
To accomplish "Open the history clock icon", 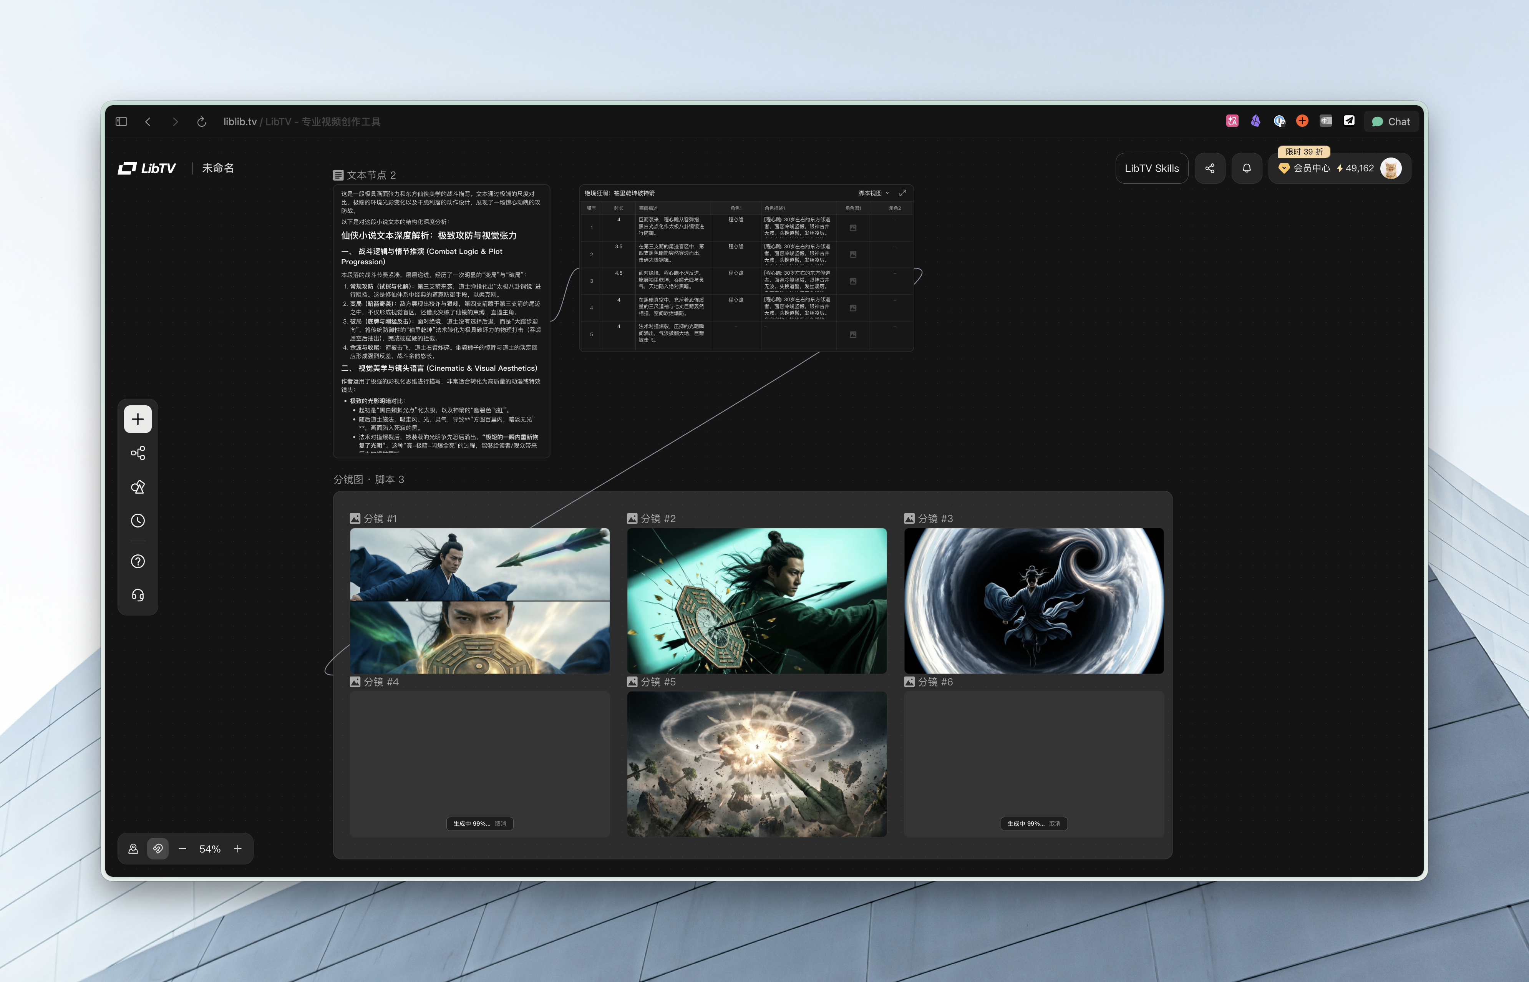I will [138, 521].
